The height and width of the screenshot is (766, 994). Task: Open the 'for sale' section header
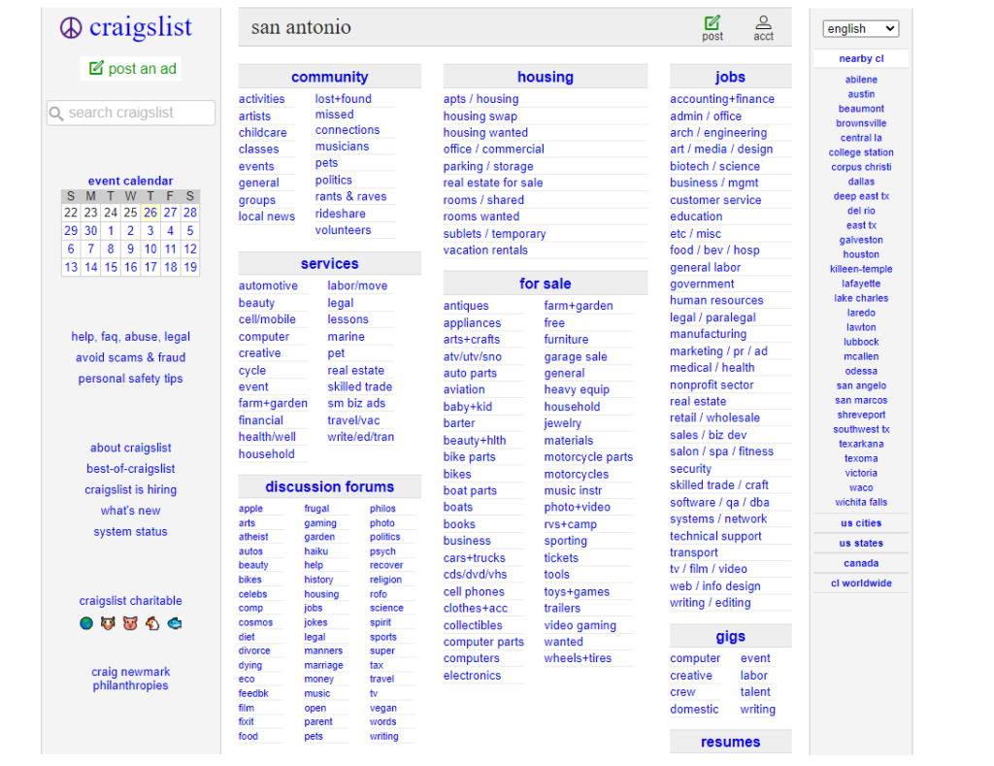pos(546,283)
